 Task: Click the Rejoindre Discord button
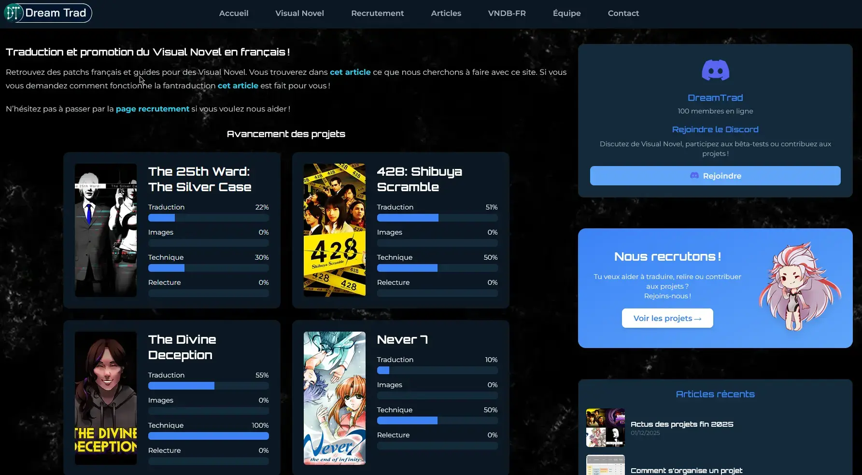(715, 176)
